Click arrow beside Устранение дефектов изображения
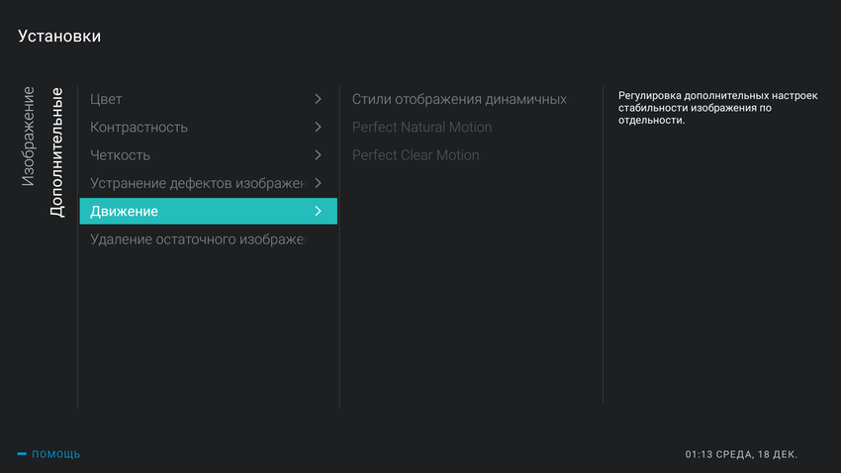841x473 pixels. [x=318, y=183]
